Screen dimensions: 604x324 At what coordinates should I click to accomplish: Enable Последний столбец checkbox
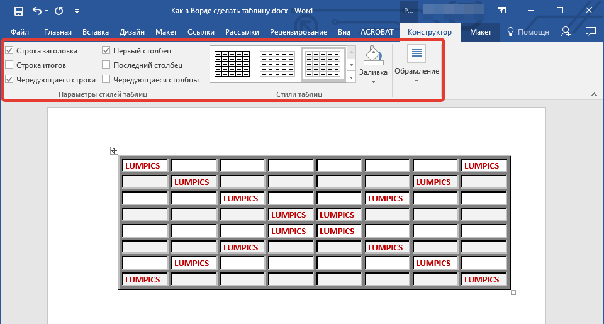click(106, 65)
